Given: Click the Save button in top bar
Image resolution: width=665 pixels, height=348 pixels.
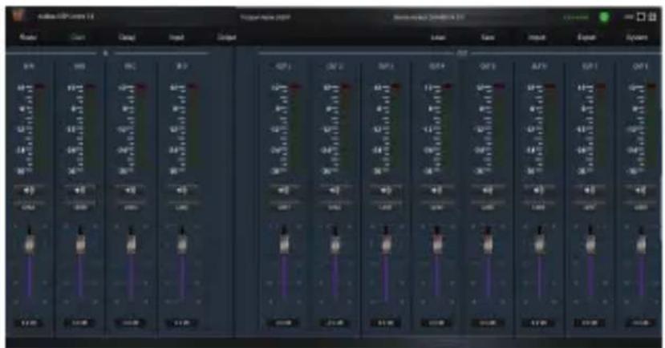Looking at the screenshot, I should pyautogui.click(x=488, y=38).
